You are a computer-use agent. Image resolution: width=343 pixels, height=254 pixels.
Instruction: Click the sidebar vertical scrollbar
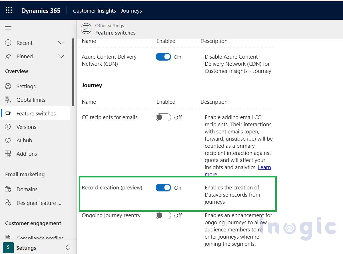pos(73,72)
